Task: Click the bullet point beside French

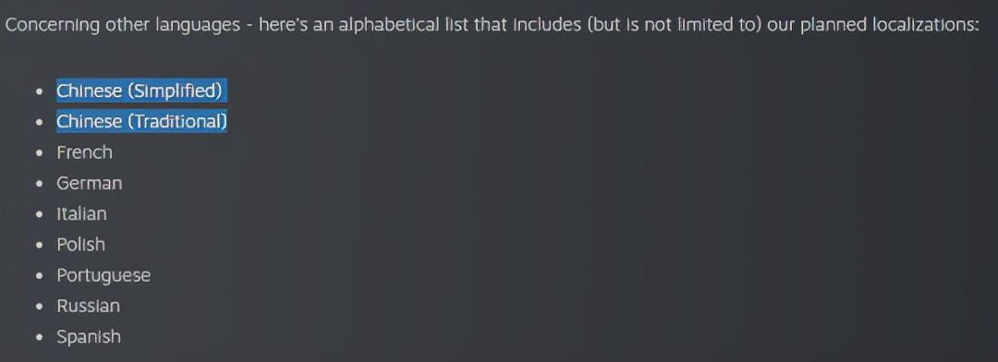Action: click(x=40, y=153)
